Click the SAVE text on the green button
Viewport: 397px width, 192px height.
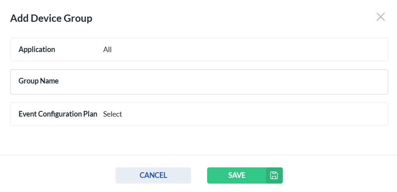coord(237,175)
